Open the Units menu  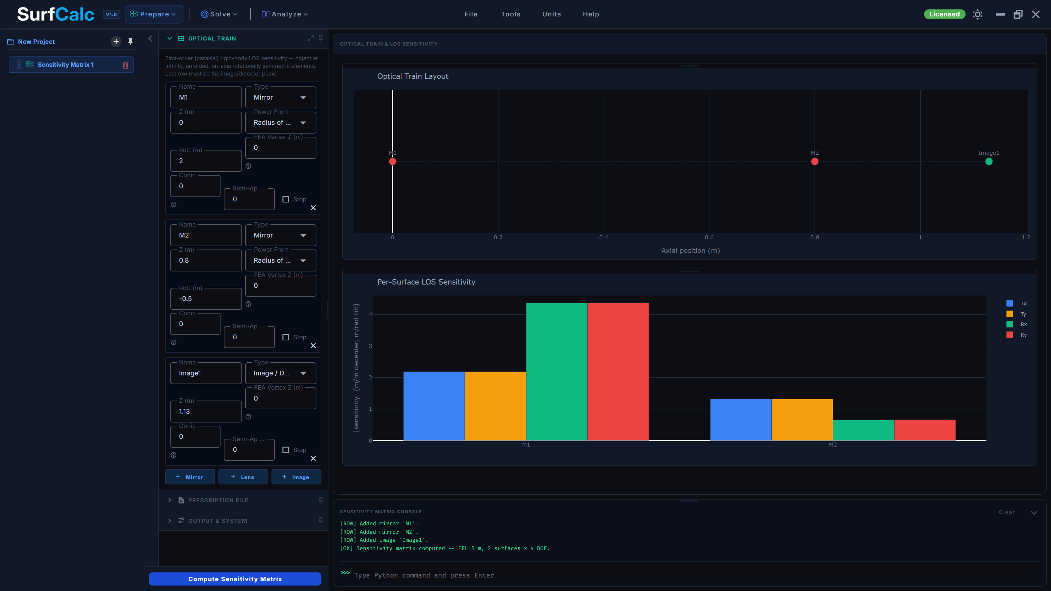(x=552, y=14)
